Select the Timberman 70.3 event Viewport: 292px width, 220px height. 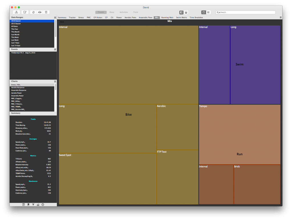point(33,53)
